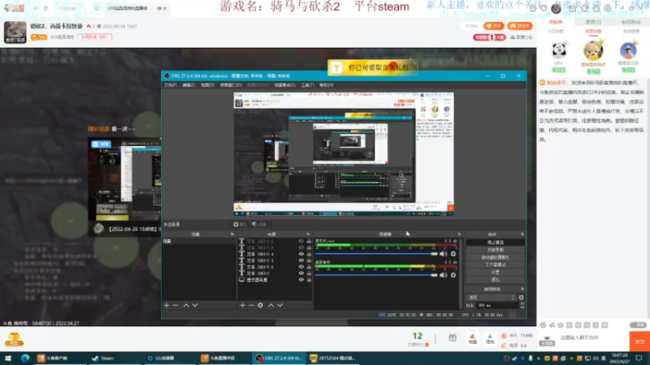Toggle visibility of the first text source
Viewport: 650px width, 365px height.
coord(301,273)
